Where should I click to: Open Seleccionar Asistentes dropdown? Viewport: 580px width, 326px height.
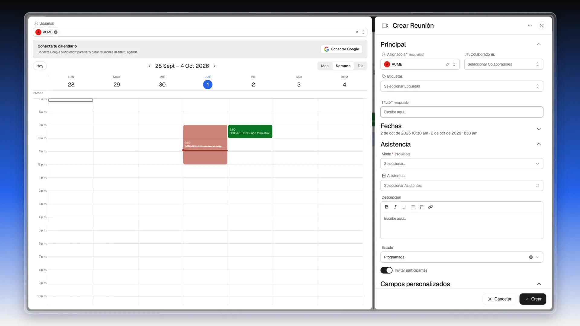462,186
